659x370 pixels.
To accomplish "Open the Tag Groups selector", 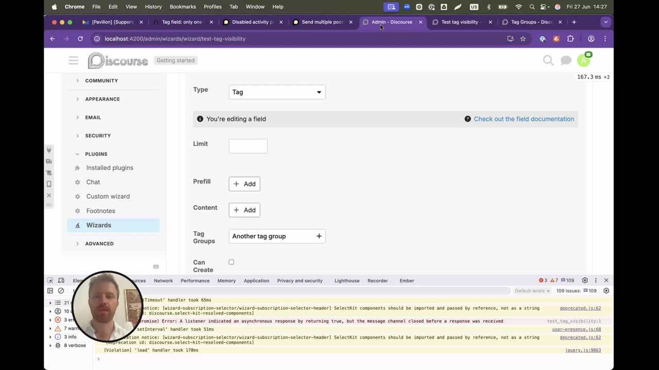I will click(x=277, y=236).
